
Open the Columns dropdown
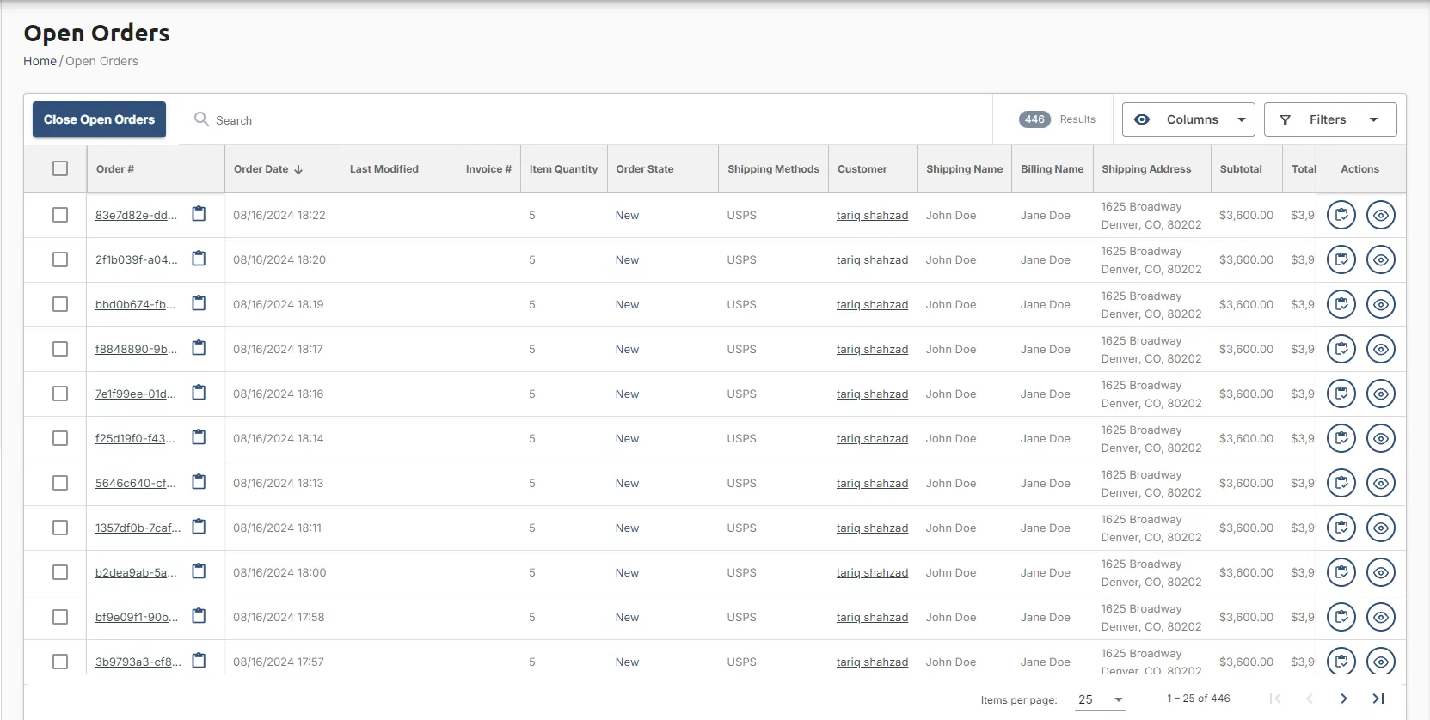tap(1188, 119)
